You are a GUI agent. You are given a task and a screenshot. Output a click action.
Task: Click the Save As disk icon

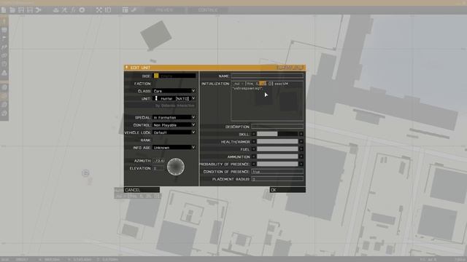(30, 9)
